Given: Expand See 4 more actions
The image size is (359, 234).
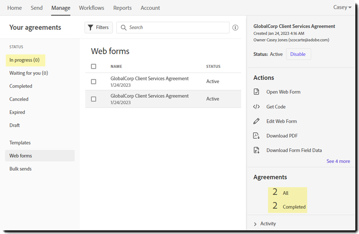Looking at the screenshot, I should (x=338, y=161).
